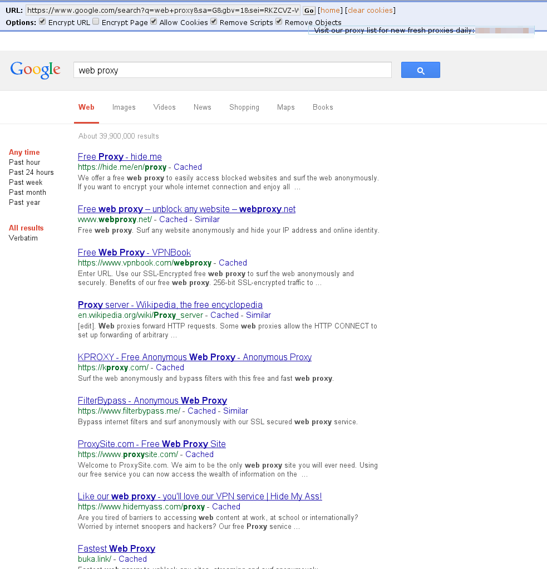Screen dimensions: 547x569
Task: Open Cached link for vpnbook.com result
Action: pos(233,263)
